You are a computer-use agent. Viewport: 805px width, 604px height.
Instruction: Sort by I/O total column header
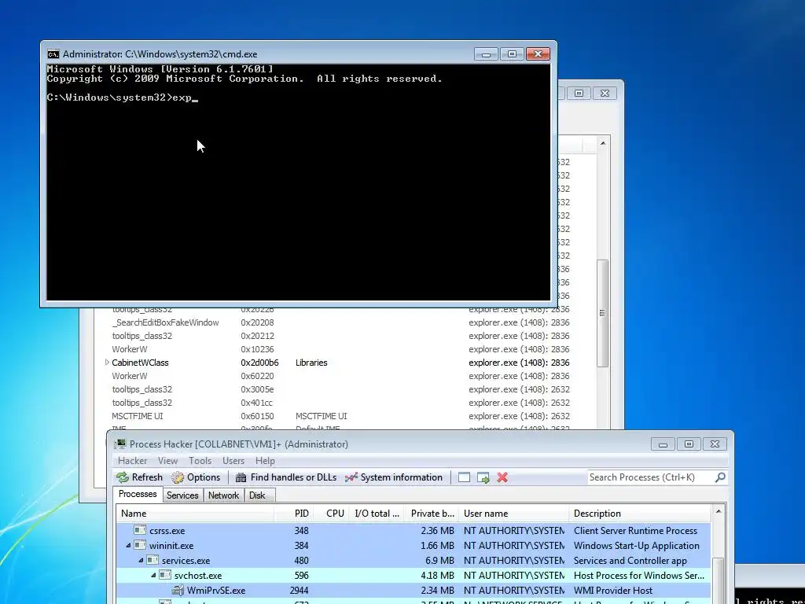[x=376, y=513]
